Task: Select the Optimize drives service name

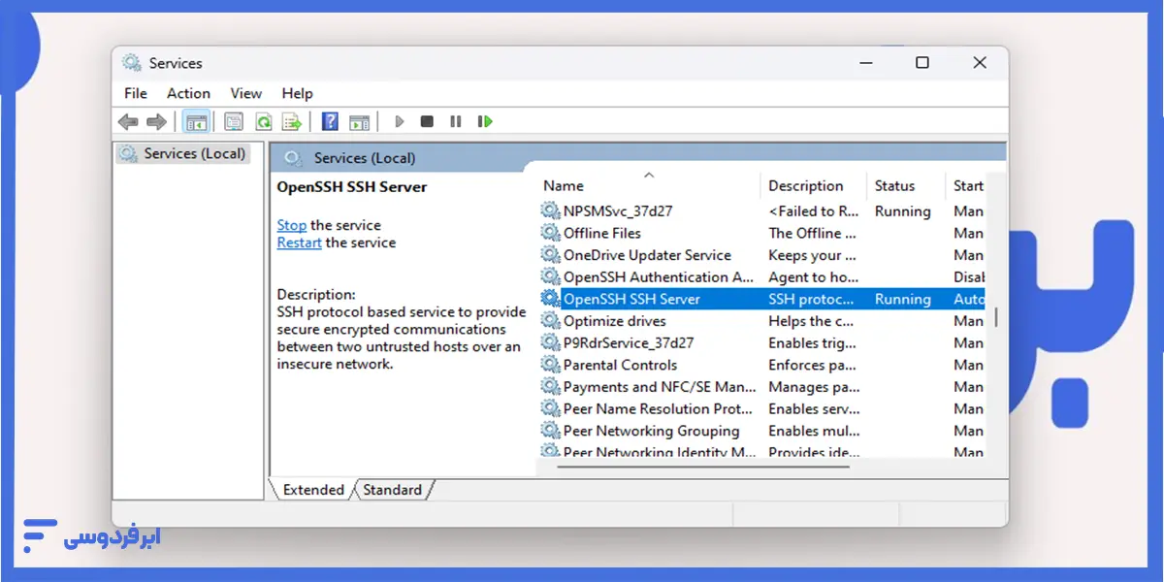Action: [x=615, y=321]
